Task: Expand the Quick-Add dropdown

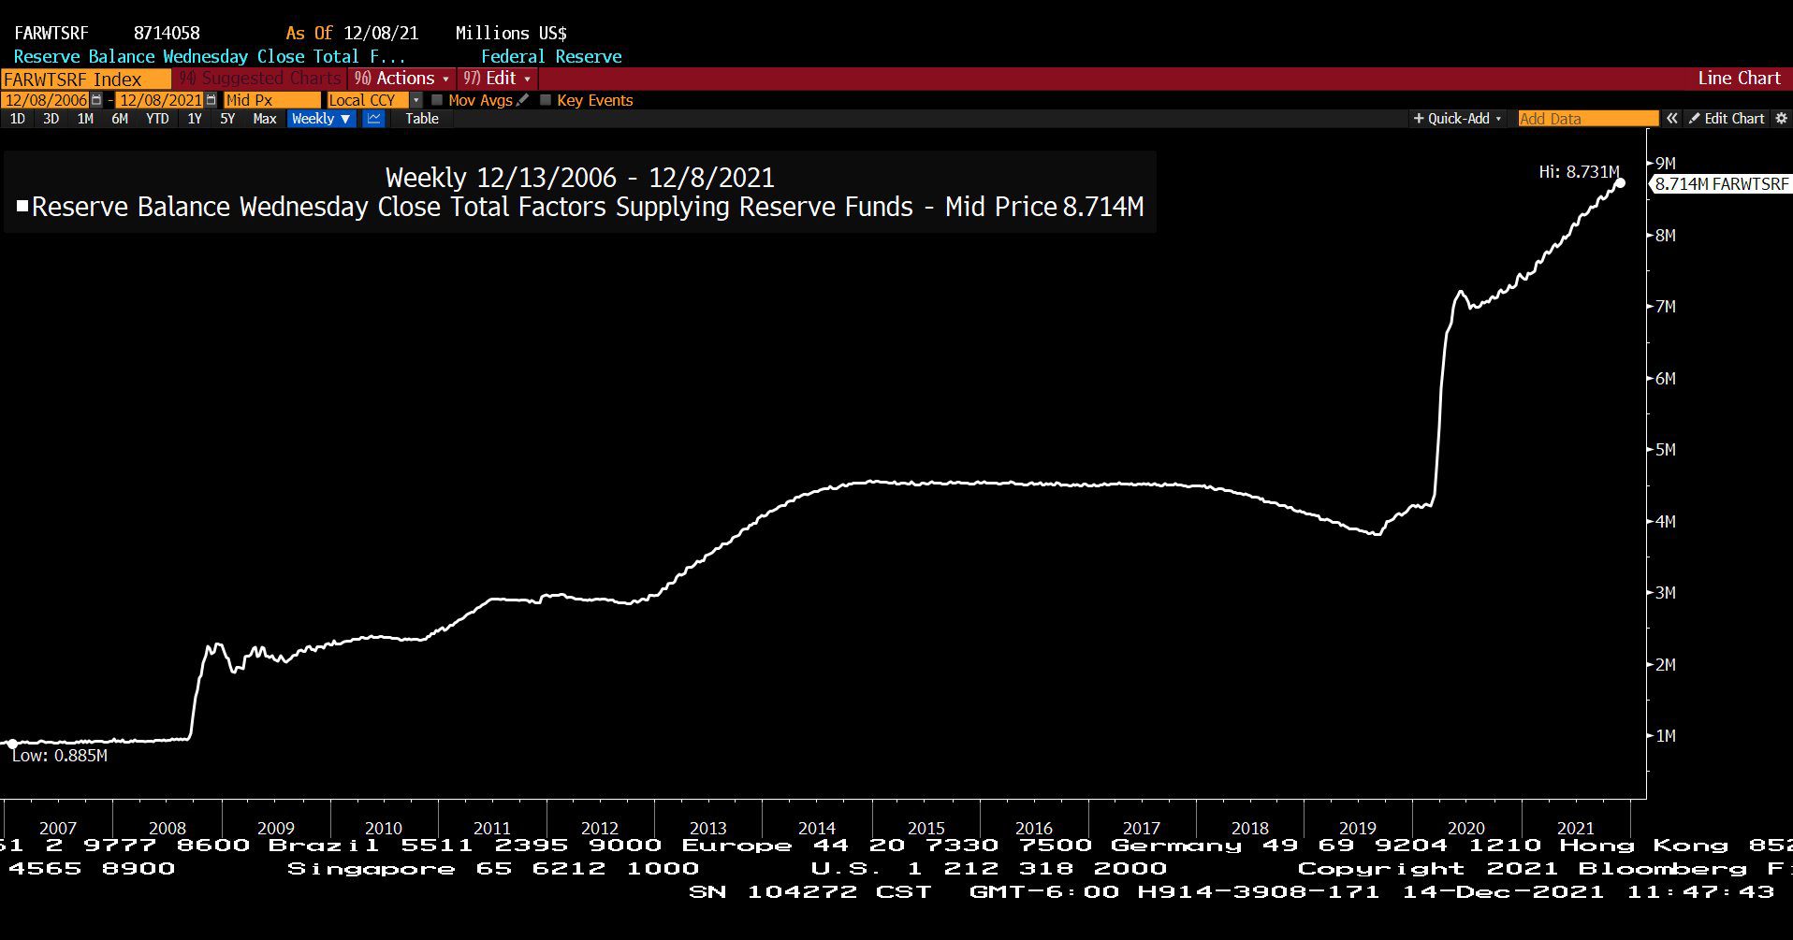Action: (1457, 119)
